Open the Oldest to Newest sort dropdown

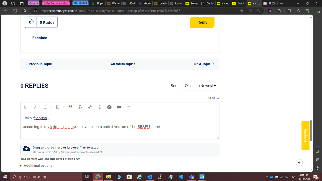(200, 86)
